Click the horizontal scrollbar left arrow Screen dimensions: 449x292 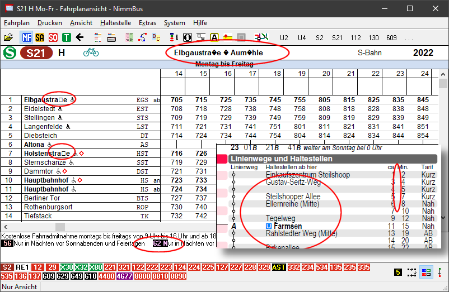(x=5, y=227)
